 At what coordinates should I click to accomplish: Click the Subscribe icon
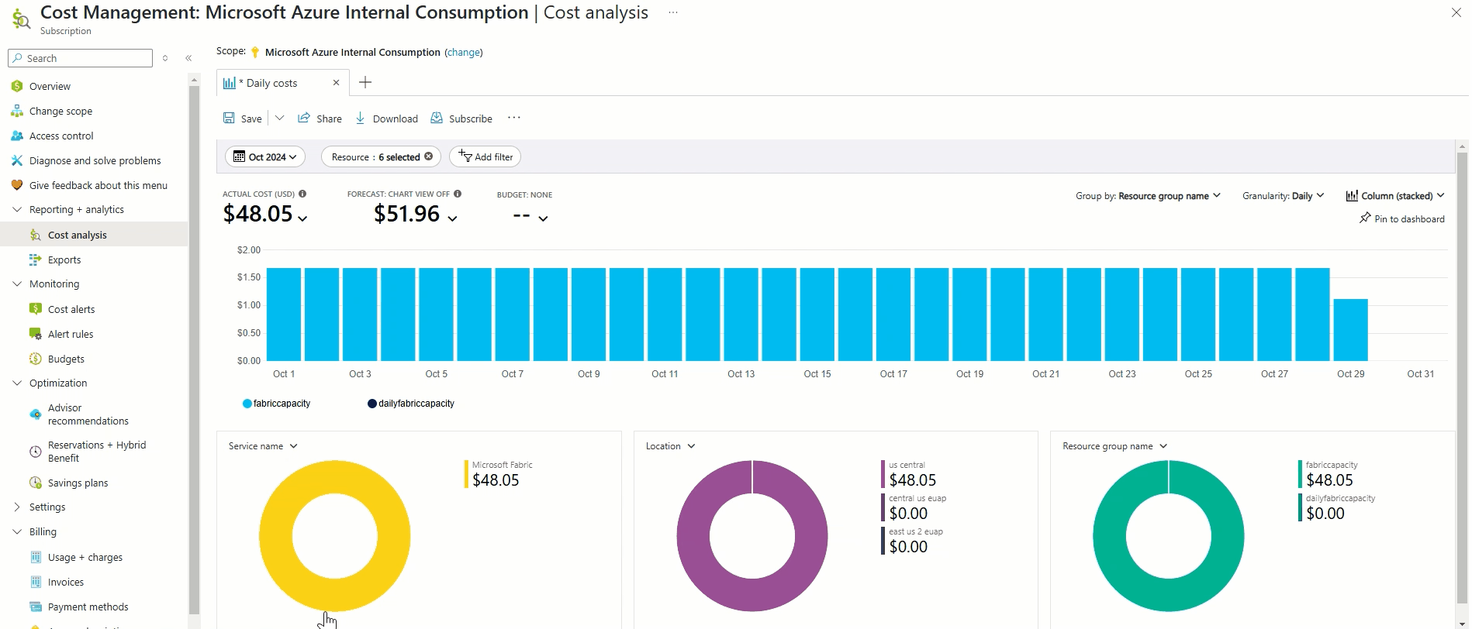tap(437, 118)
